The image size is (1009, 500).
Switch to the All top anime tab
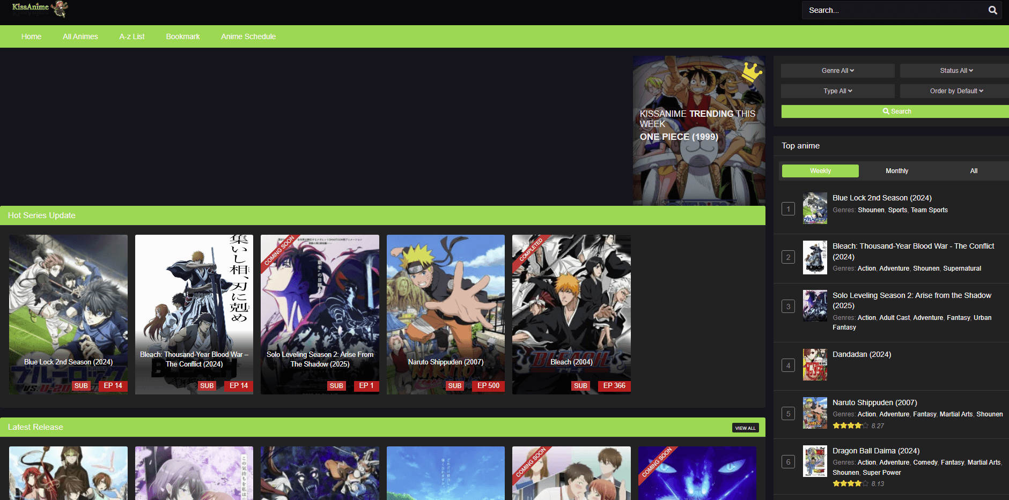tap(974, 171)
